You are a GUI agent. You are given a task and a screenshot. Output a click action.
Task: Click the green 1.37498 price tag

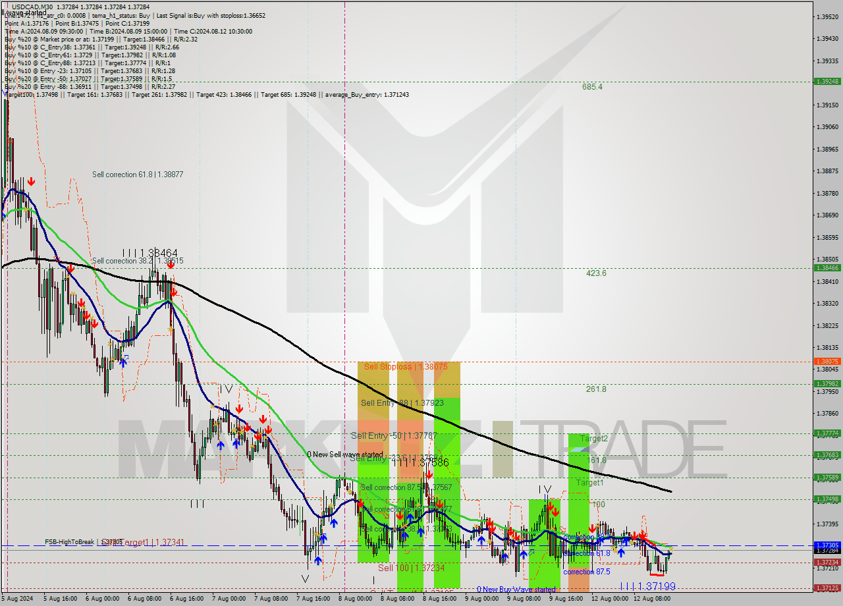click(827, 499)
